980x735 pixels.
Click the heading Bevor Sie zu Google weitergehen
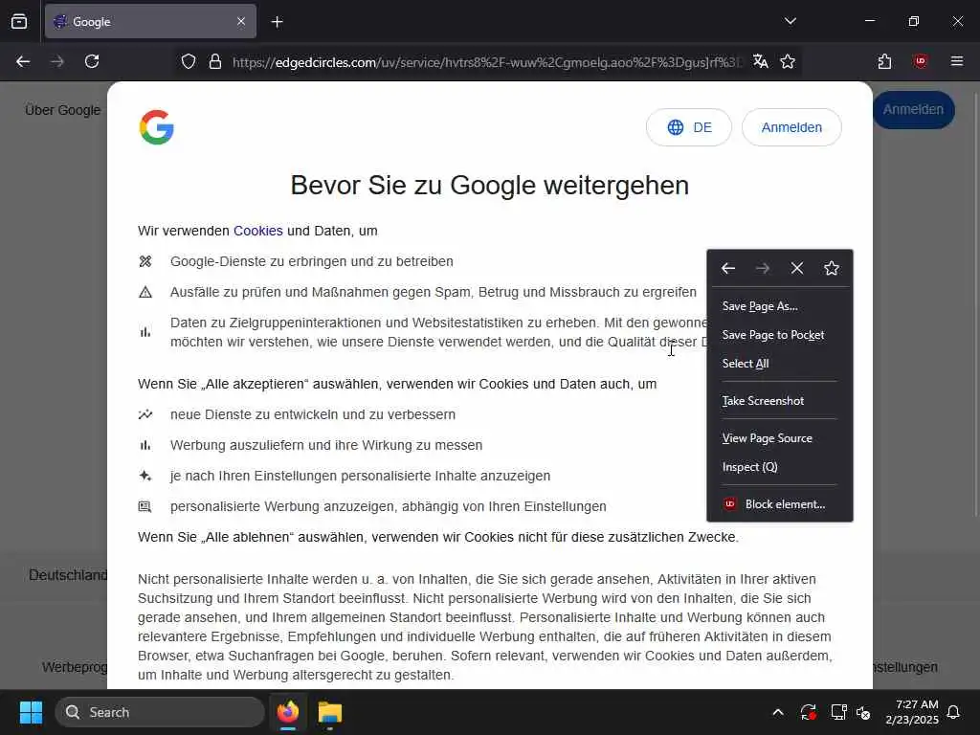(490, 186)
